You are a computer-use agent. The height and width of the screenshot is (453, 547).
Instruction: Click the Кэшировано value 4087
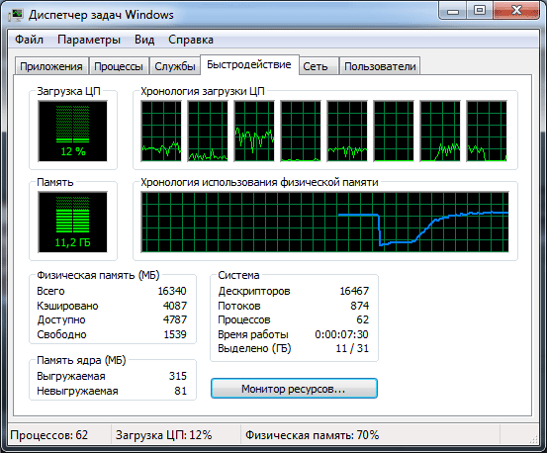[175, 306]
